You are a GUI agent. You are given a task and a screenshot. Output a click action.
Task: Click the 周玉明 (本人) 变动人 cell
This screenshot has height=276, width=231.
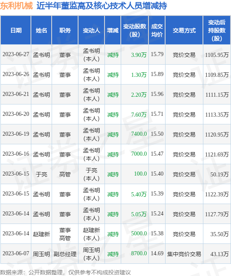92,254
